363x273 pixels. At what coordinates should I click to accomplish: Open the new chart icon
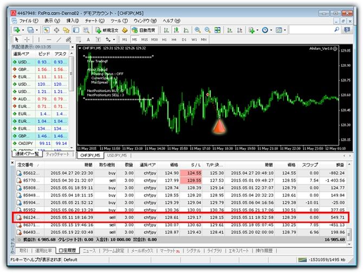pyautogui.click(x=17, y=30)
